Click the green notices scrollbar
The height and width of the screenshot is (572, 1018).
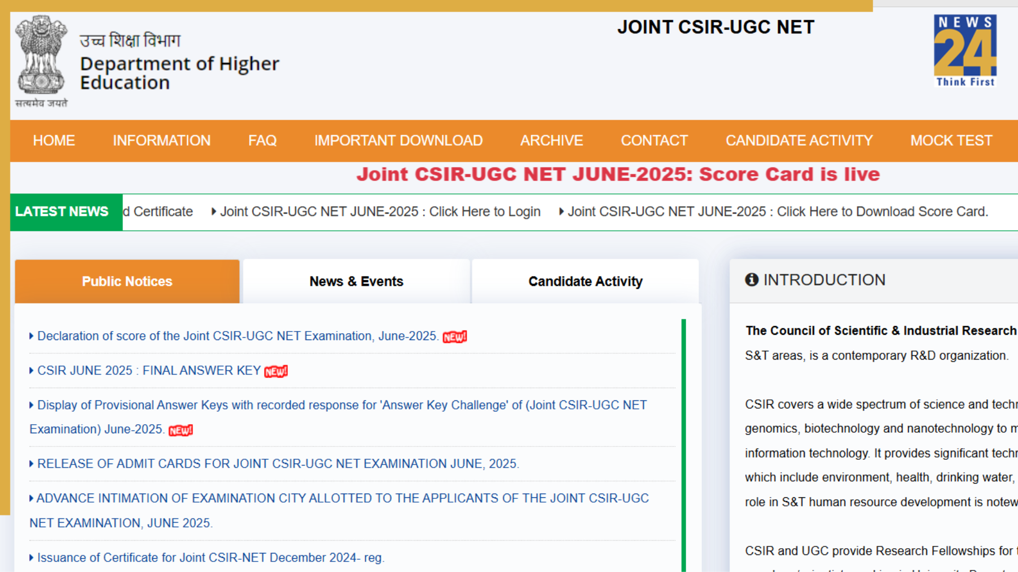[x=683, y=445]
